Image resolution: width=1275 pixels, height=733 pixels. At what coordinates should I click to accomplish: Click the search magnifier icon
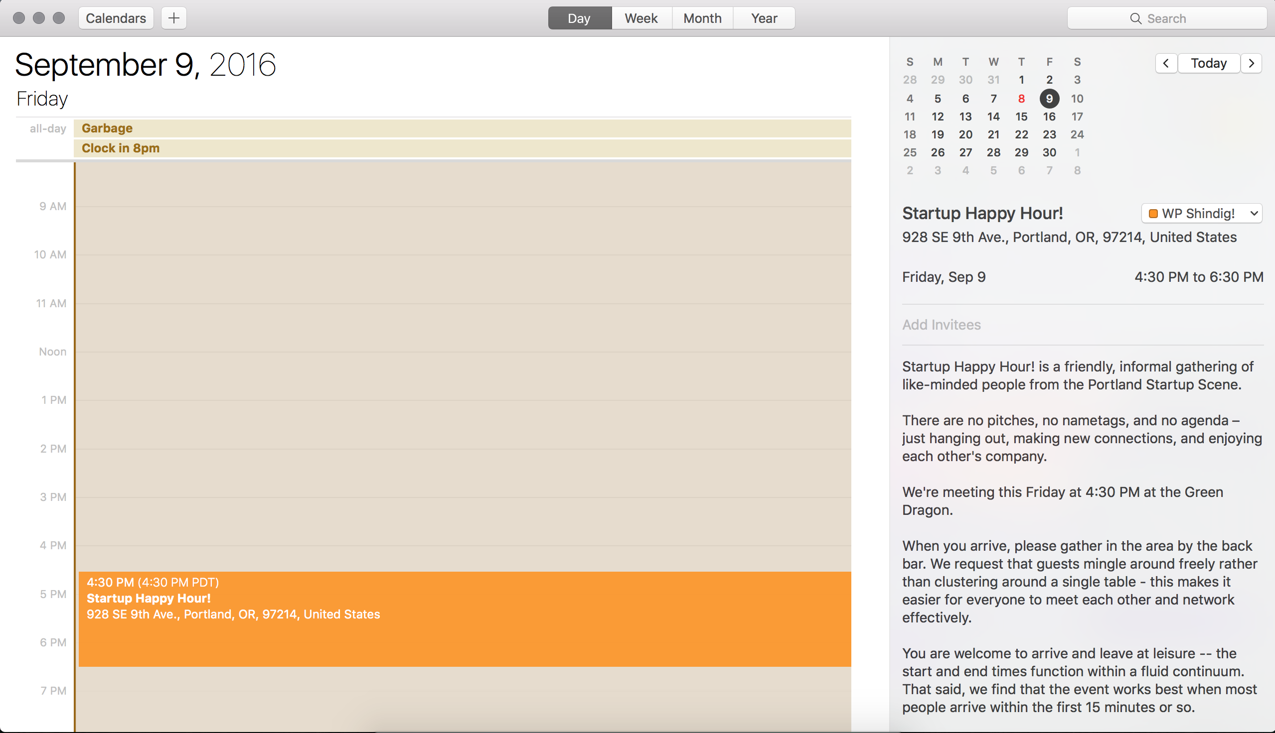1135,18
